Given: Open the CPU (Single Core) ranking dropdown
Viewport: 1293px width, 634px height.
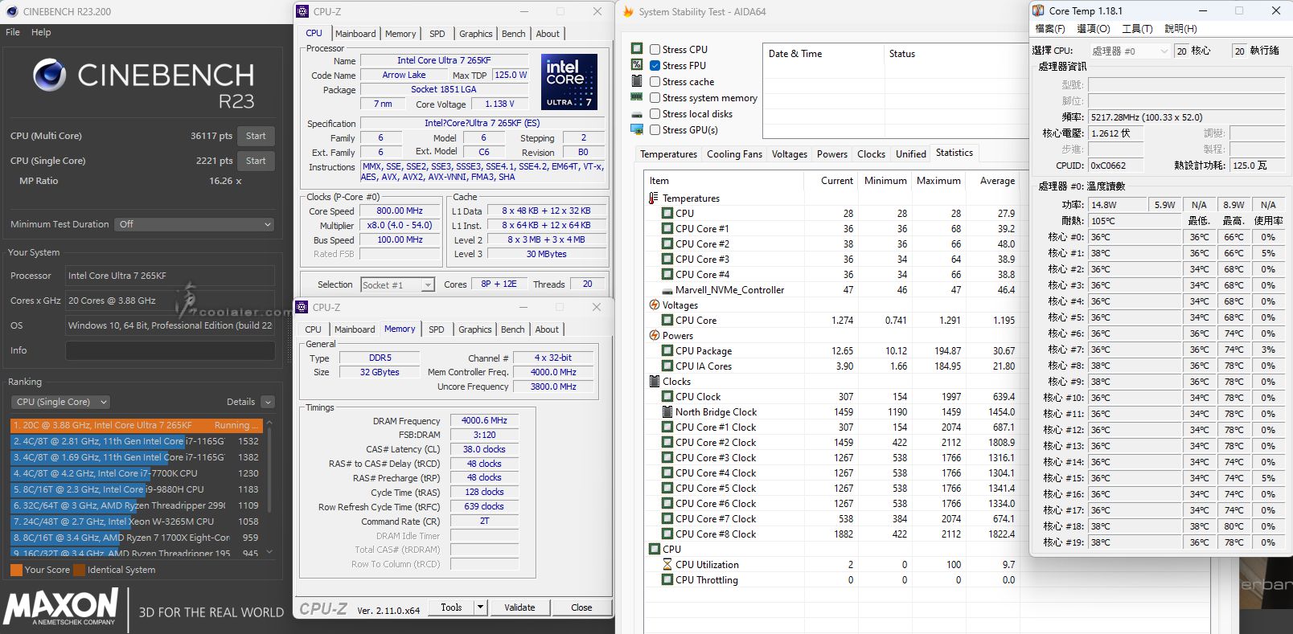Looking at the screenshot, I should click(61, 402).
